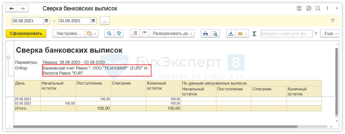Click the find next icon
The height and width of the screenshot is (134, 345).
[x=119, y=34]
